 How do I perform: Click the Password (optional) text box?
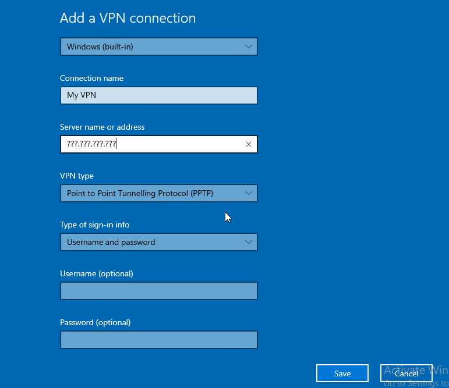(158, 340)
